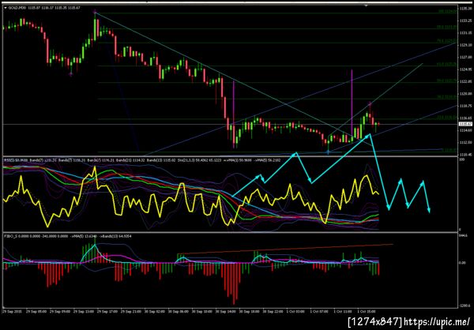This screenshot has width=474, height=330.
Task: Click the 1 Oct 15:00 time axis label
Action: tap(367, 311)
